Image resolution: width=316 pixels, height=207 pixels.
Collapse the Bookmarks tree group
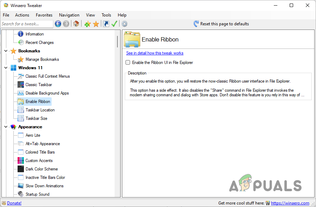6,51
